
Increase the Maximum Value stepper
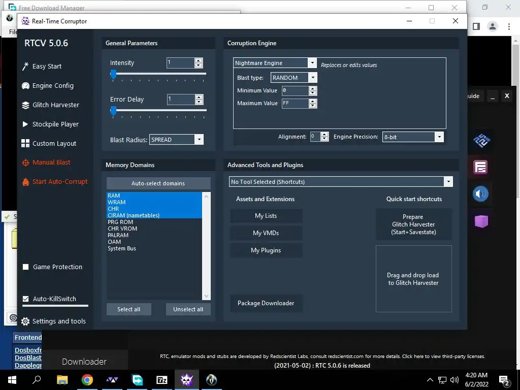point(312,101)
